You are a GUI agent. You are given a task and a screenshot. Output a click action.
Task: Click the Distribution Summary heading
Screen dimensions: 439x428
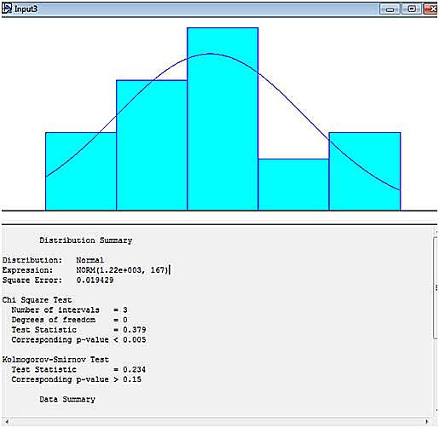pos(86,240)
